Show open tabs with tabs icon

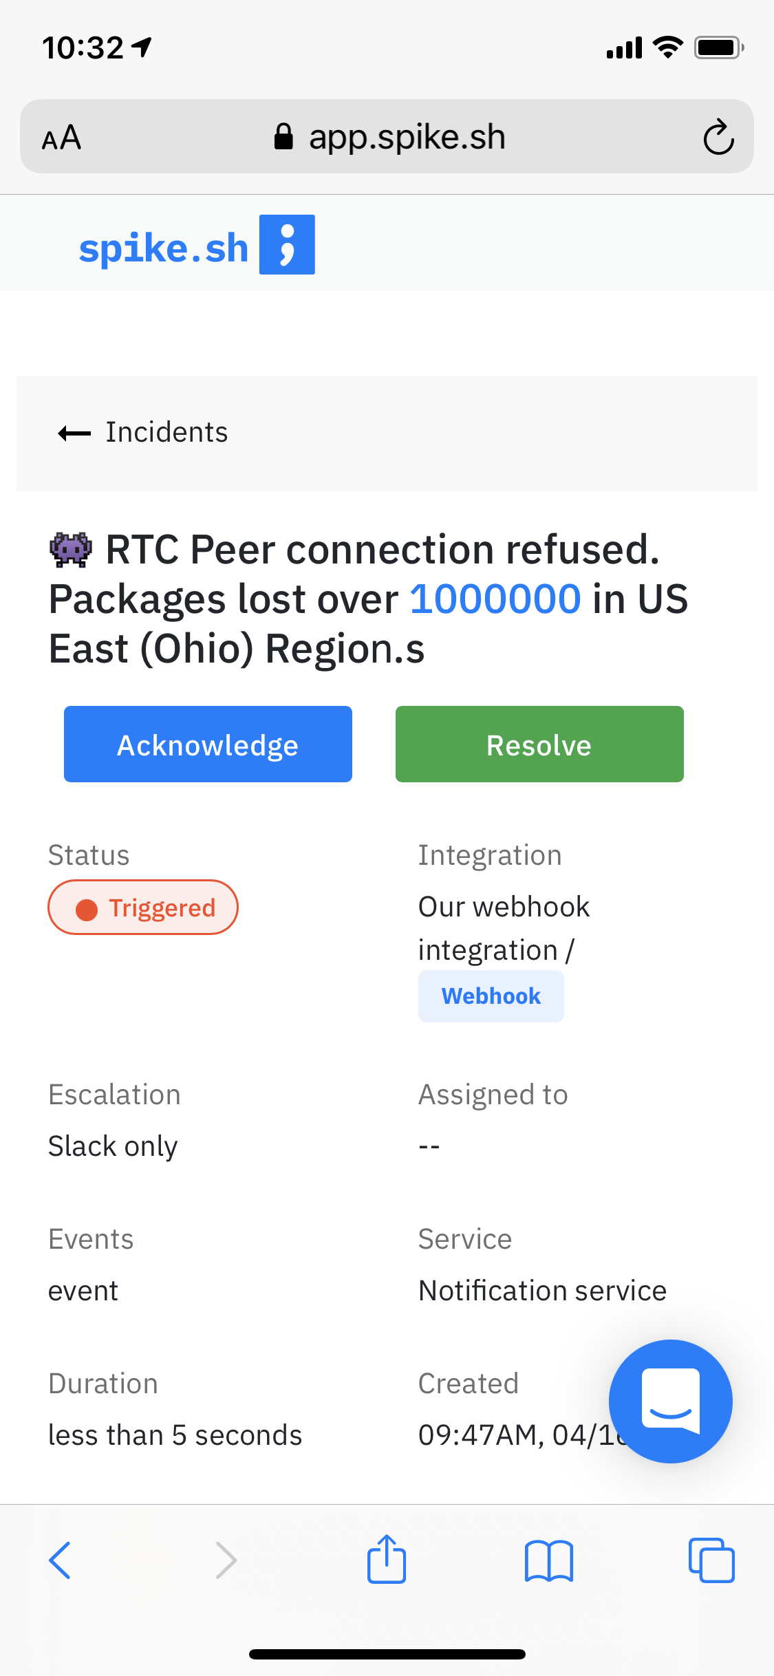point(711,1560)
